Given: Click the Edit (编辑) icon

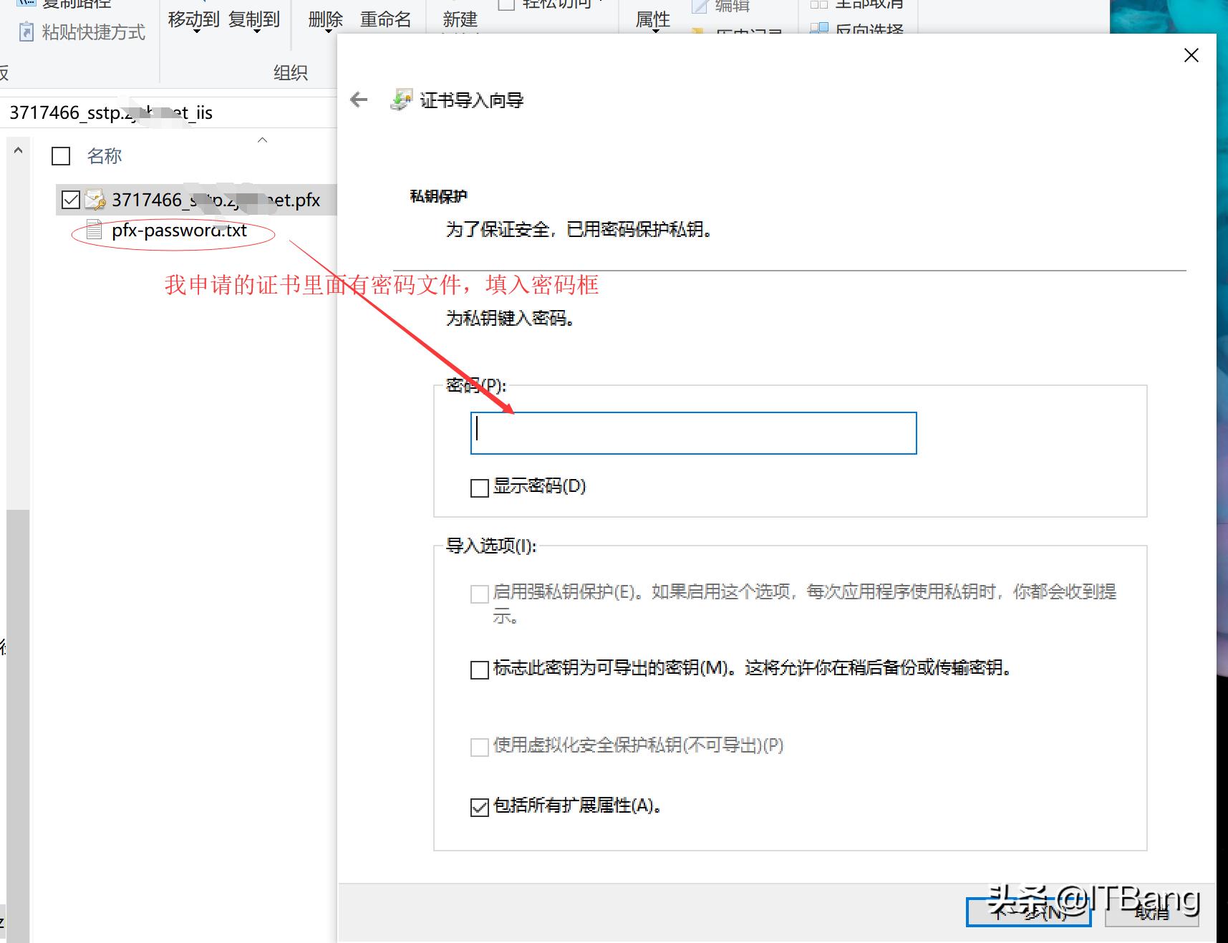Looking at the screenshot, I should coord(723,7).
